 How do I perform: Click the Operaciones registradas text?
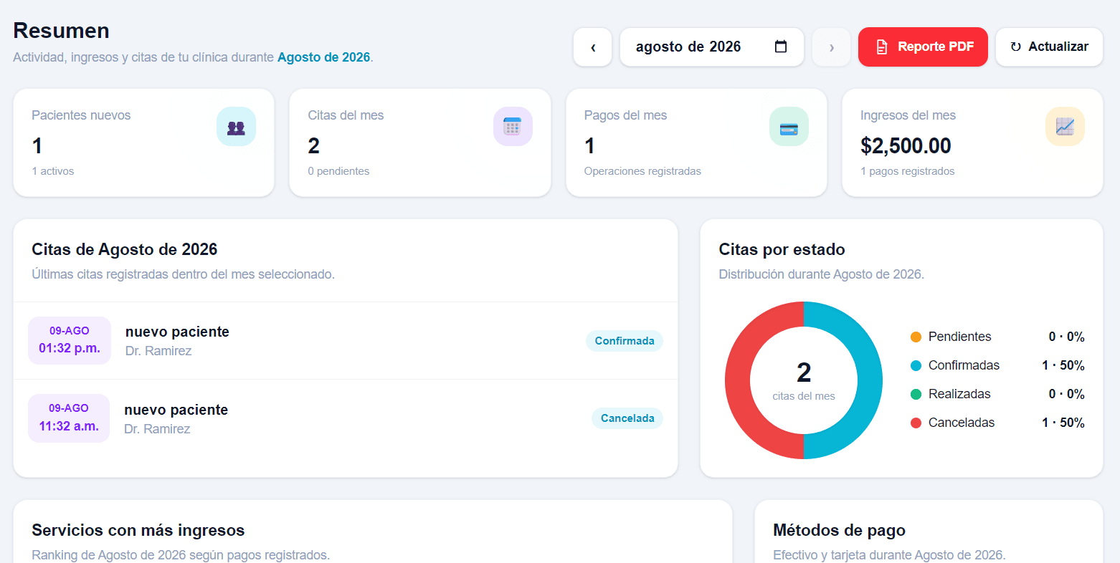[x=642, y=171]
